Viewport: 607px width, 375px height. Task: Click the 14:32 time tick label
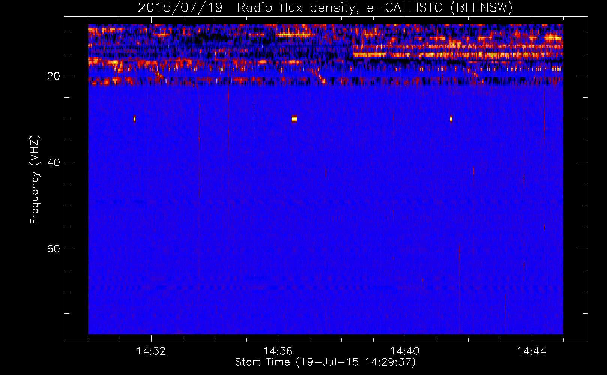click(151, 351)
